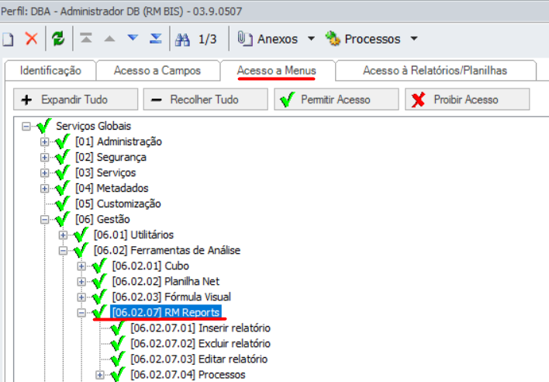Select the '[05] Customização' tree row
Viewport: 549px width, 382px height.
118,203
